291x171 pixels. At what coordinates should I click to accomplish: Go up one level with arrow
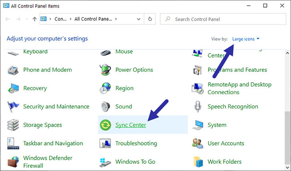(x=34, y=19)
